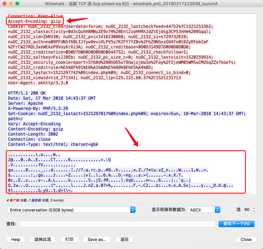Click the nuOC_2132_creditrule cookie line
The height and width of the screenshot is (249, 263).
point(80,67)
